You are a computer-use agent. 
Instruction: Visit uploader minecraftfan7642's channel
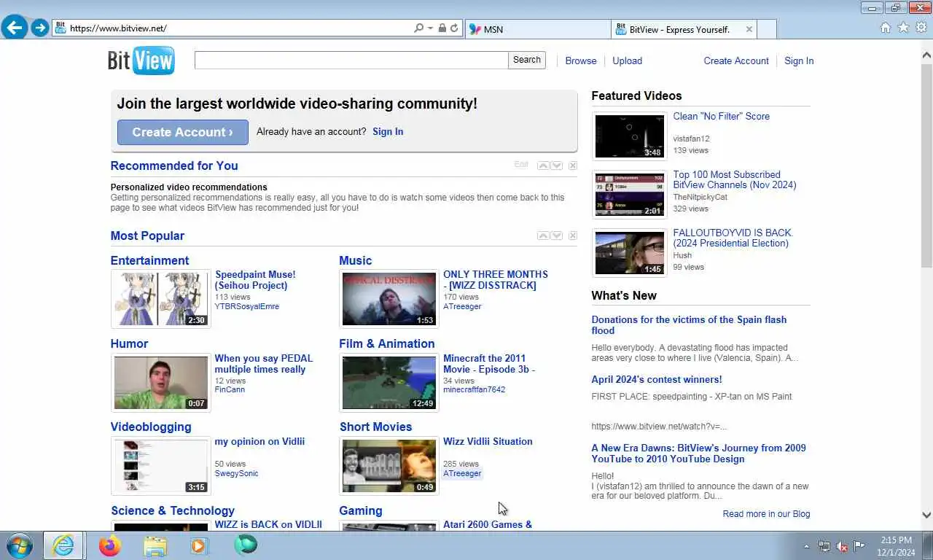(x=475, y=389)
